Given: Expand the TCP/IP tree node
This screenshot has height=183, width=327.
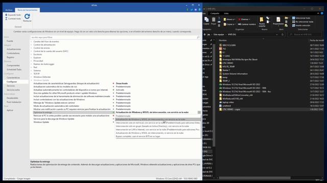Looking at the screenshot, I should click(x=32, y=74).
